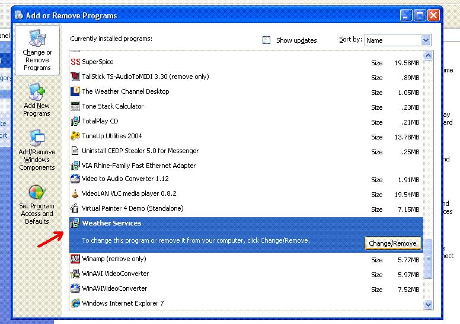
Task: Click the 13.78MB size of TuneUp Utilities
Action: click(407, 137)
